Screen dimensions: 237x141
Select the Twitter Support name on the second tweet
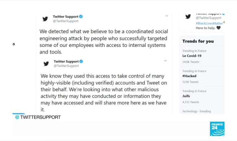point(66,61)
